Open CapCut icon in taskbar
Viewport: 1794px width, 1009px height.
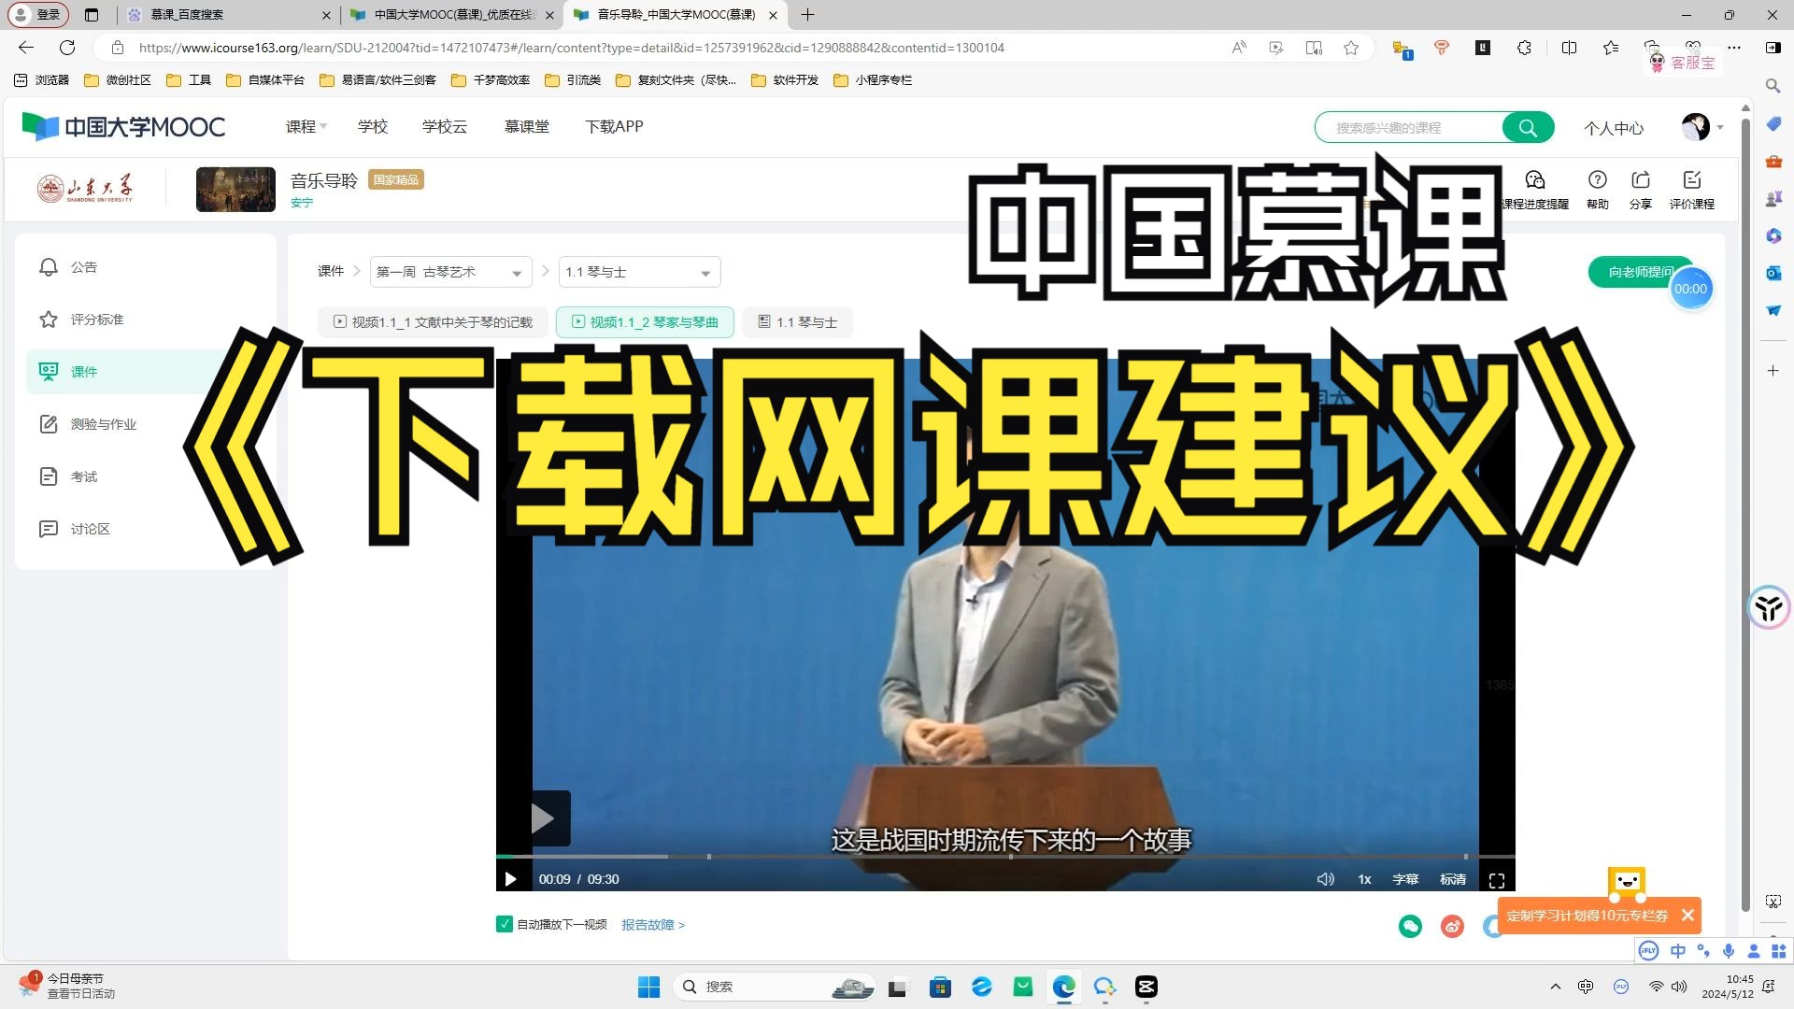1146,987
